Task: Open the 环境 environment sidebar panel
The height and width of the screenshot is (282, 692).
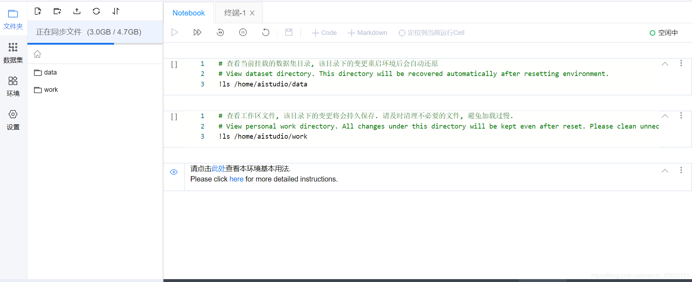Action: (x=13, y=86)
